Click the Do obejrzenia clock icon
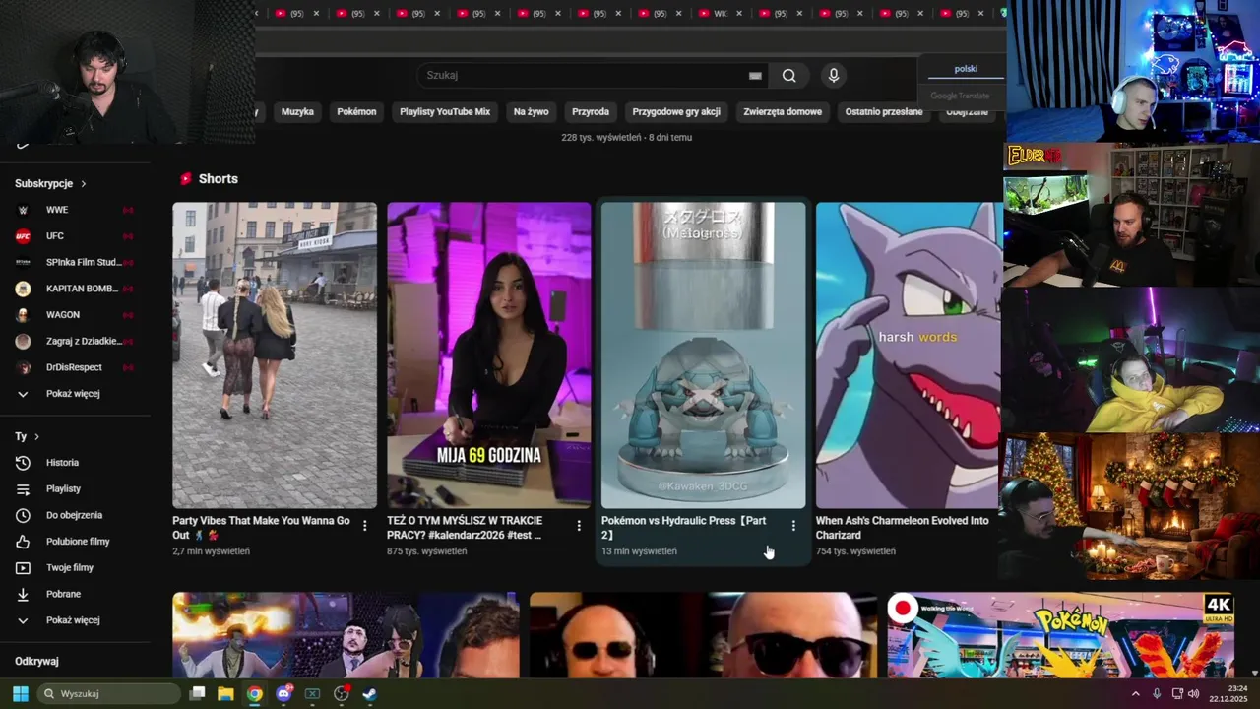 [x=24, y=515]
